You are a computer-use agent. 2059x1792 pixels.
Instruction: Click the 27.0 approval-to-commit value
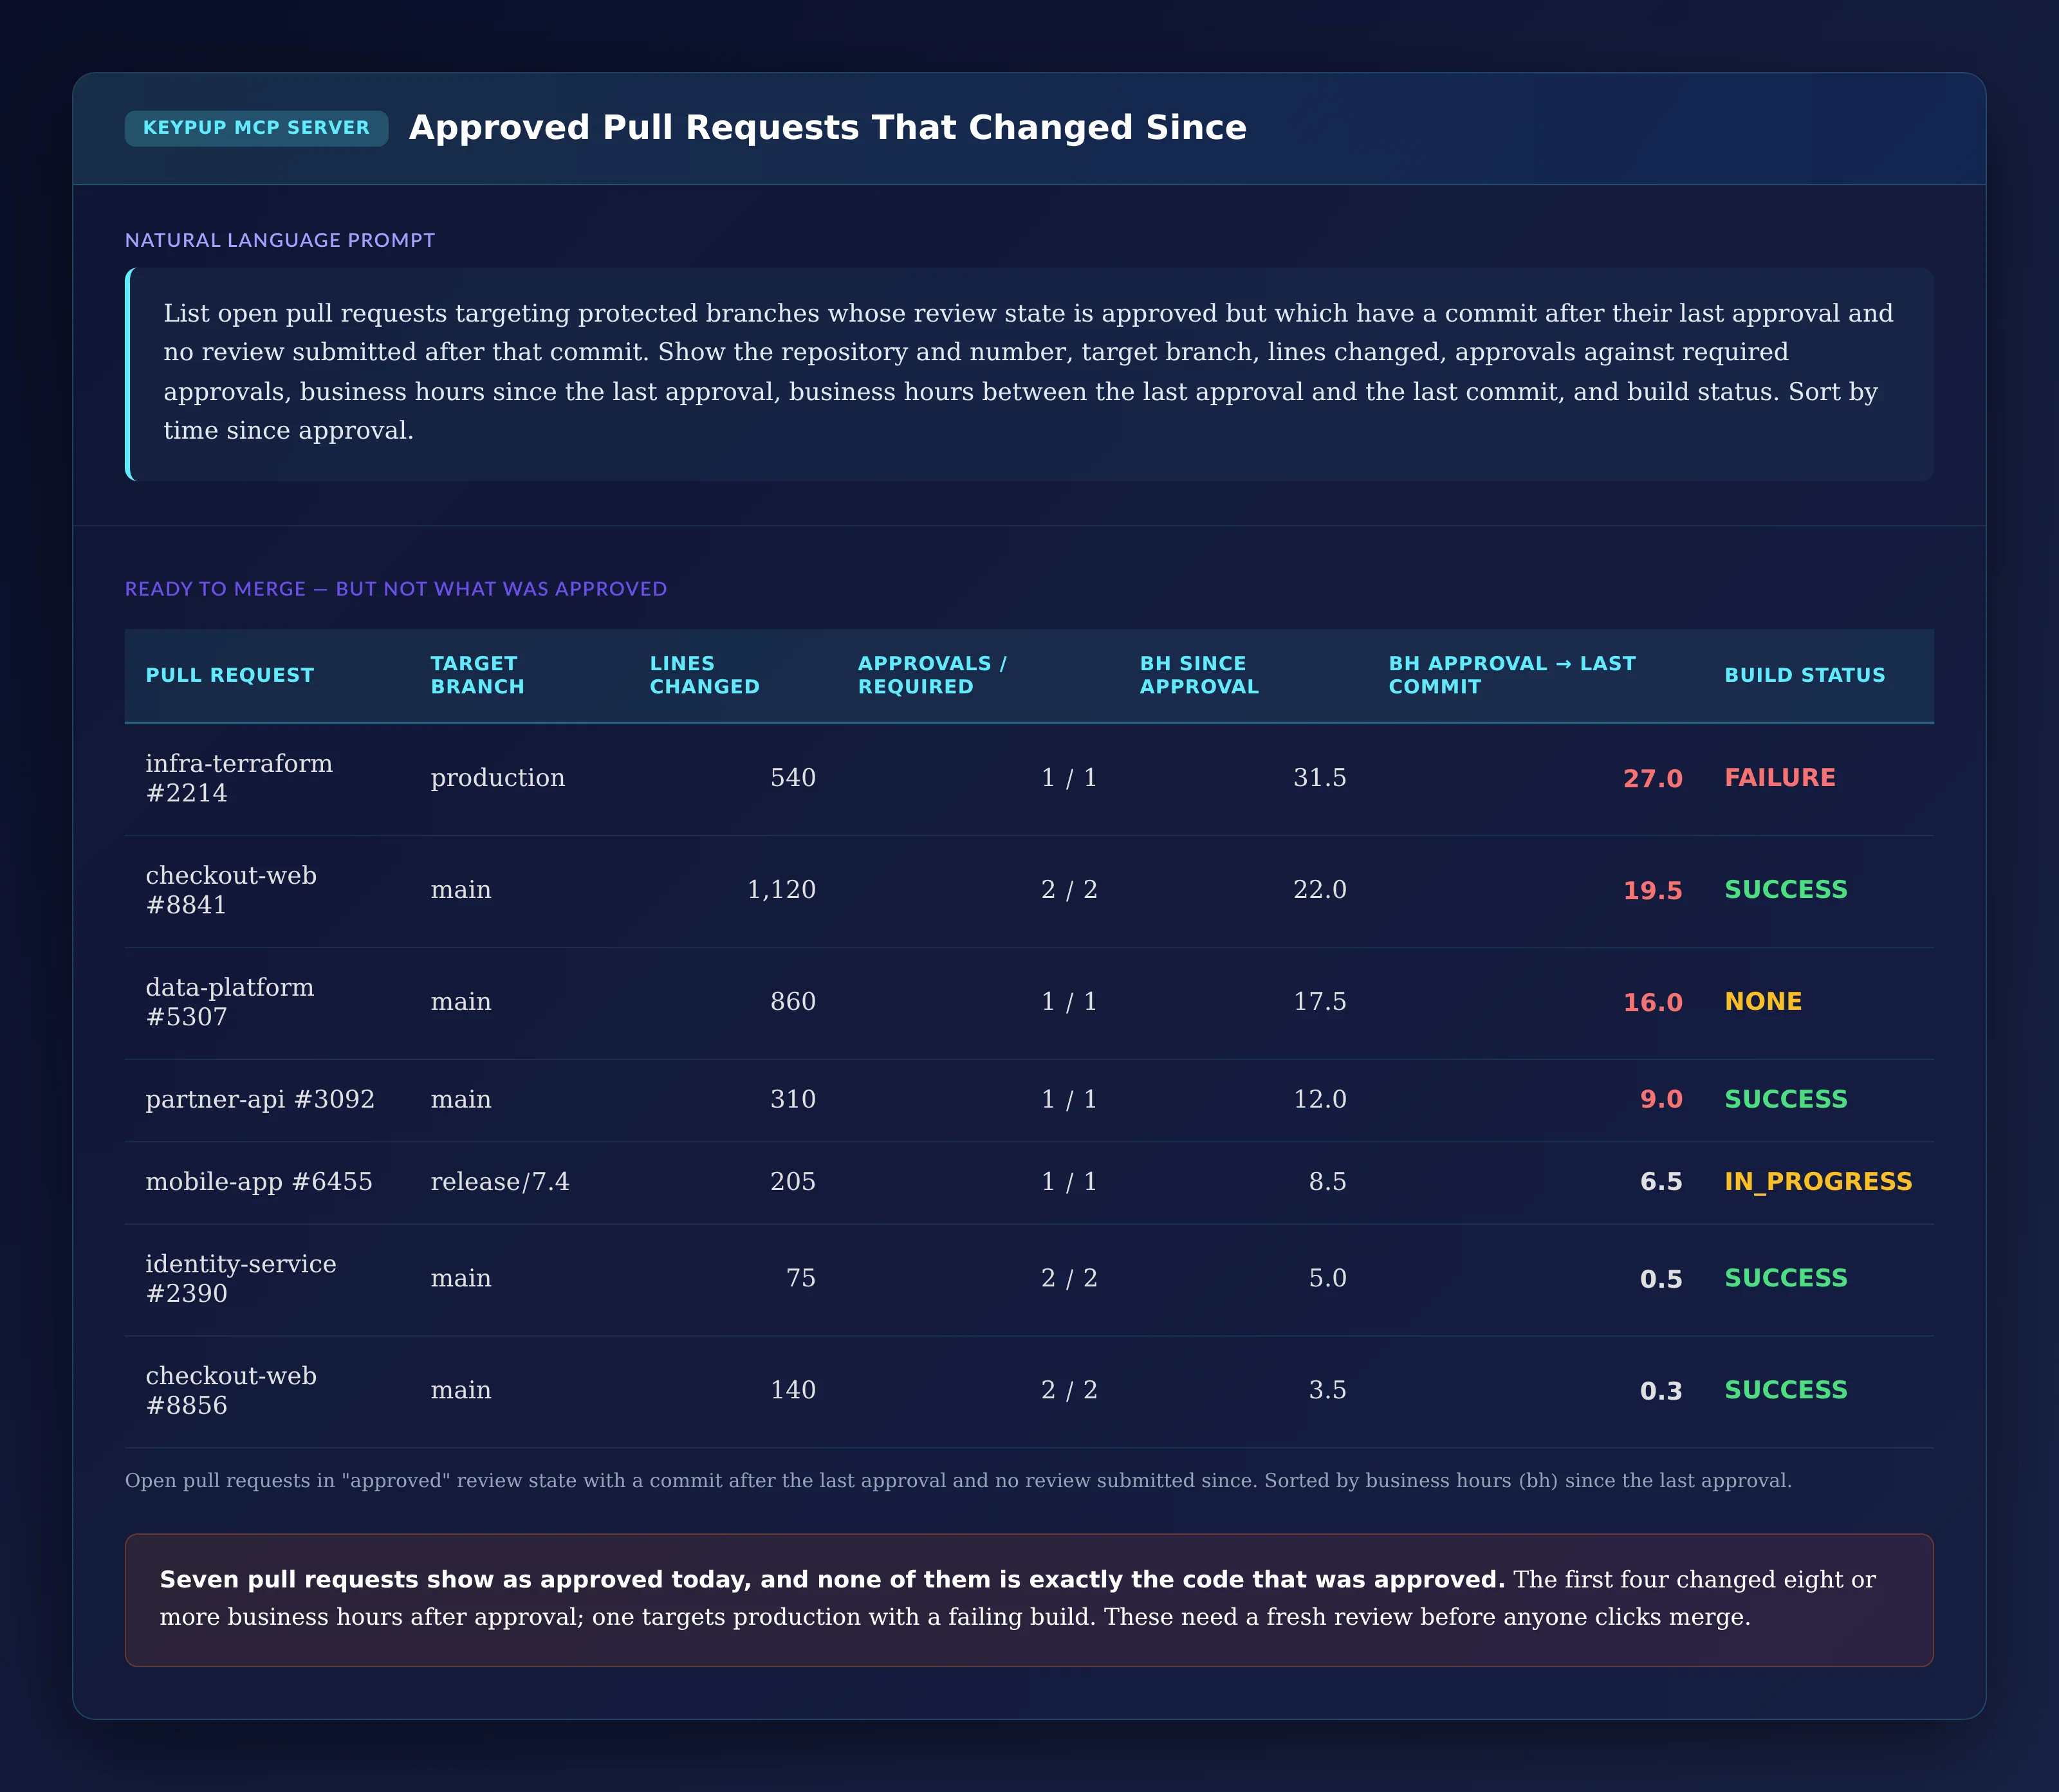pos(1653,779)
